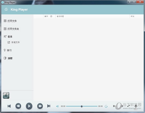Screen dimensions: 145x113
Task: Click the lightbulb icon next to 学习
Action: coord(5,50)
